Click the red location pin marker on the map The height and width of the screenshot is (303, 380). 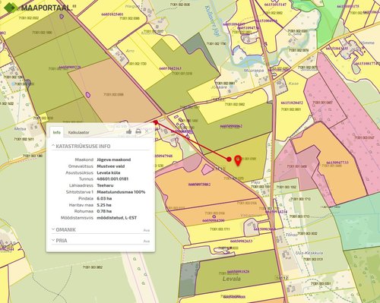coord(238,160)
